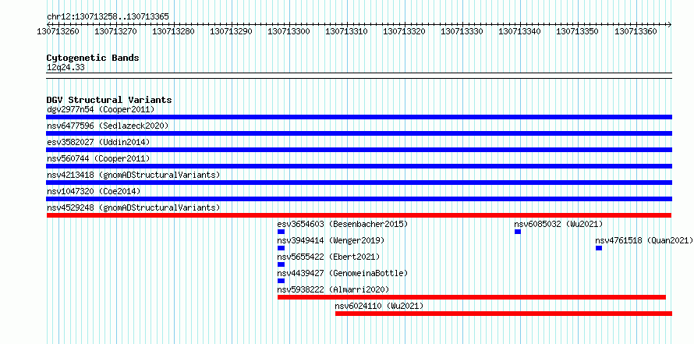Viewport: 694px width, 344px height.
Task: Click ruler position 130713260
Action: [x=58, y=31]
